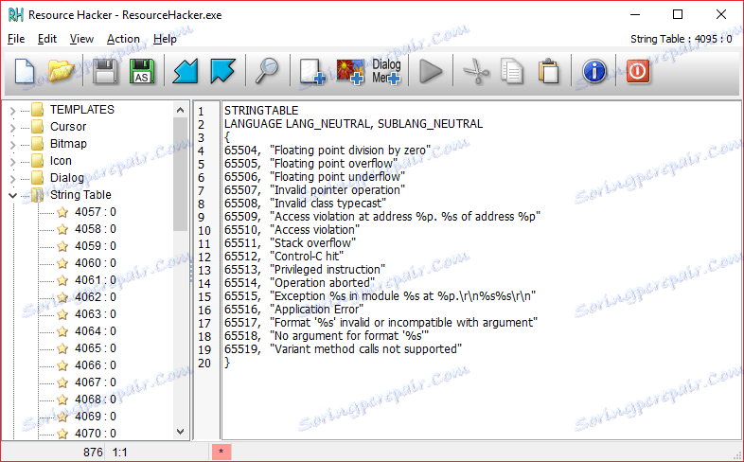Click the Copy pages icon

(512, 72)
